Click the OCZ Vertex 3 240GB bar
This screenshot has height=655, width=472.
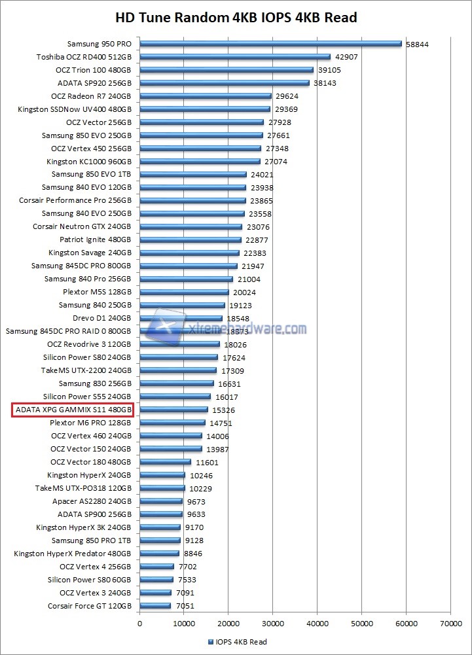click(155, 593)
